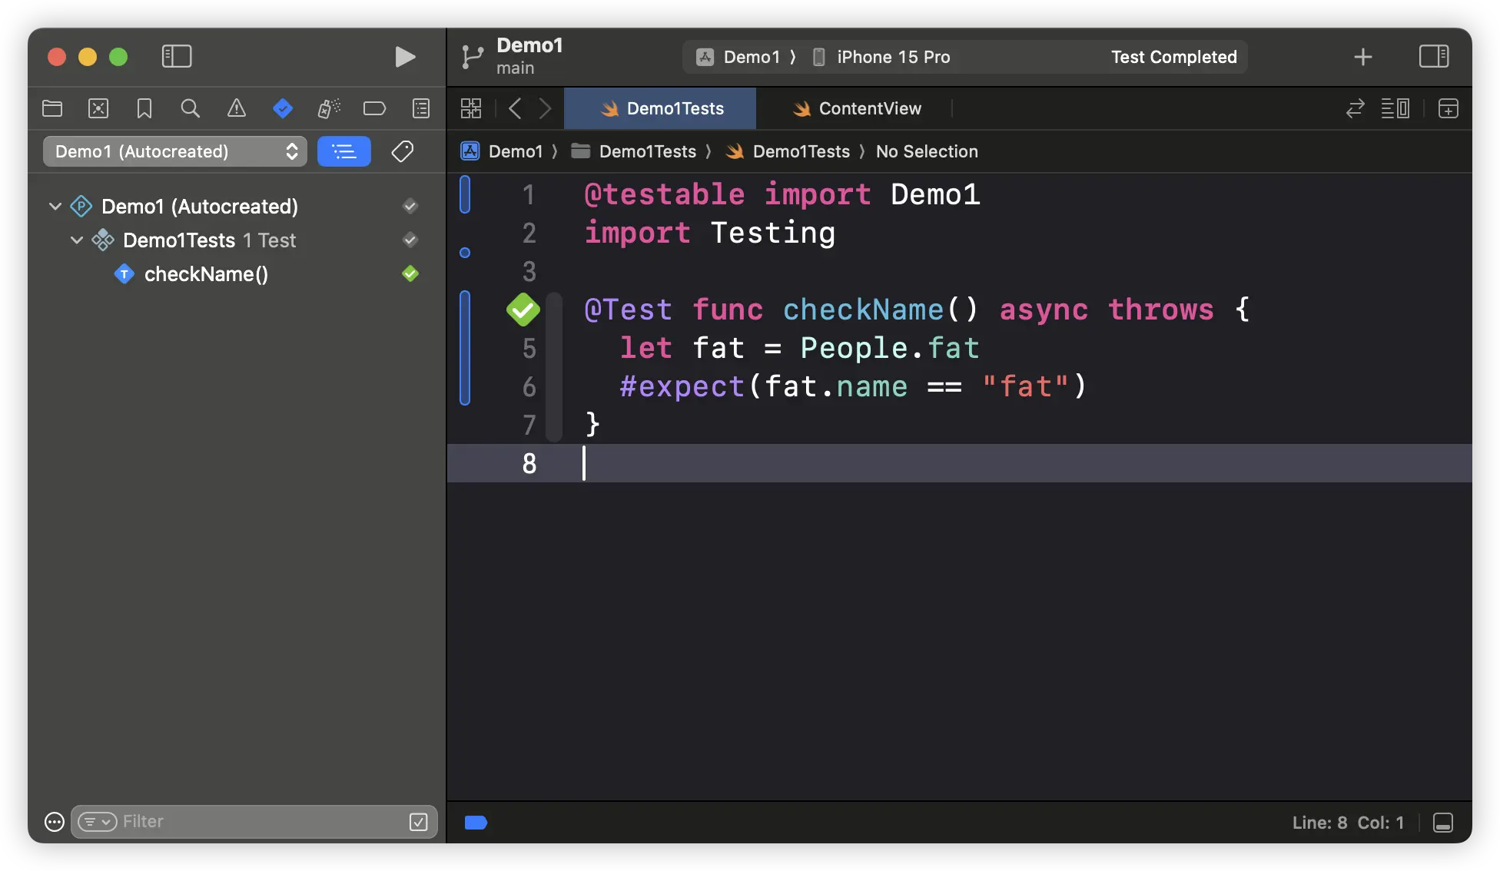Click the change bar beside line 1
The height and width of the screenshot is (871, 1500).
point(465,194)
